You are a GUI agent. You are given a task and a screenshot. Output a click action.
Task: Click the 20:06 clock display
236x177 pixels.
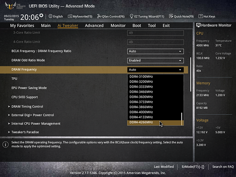tap(29, 17)
